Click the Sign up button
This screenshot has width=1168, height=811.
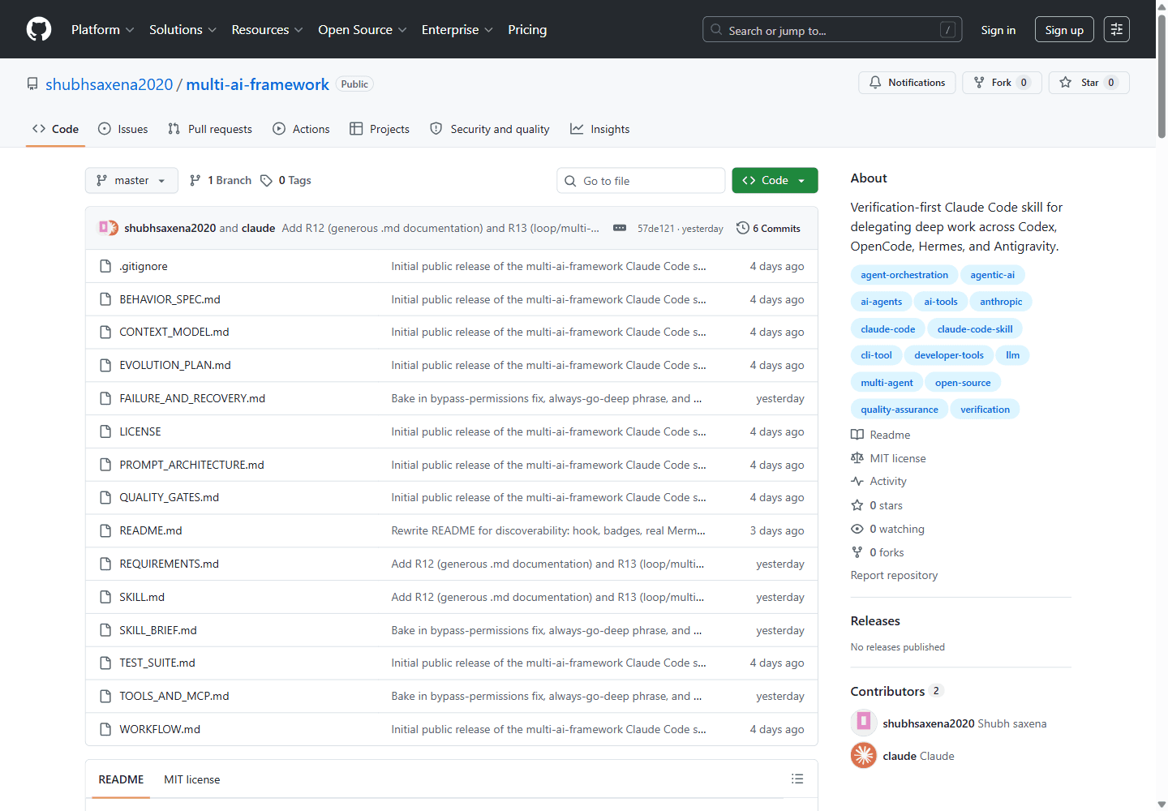click(1064, 30)
